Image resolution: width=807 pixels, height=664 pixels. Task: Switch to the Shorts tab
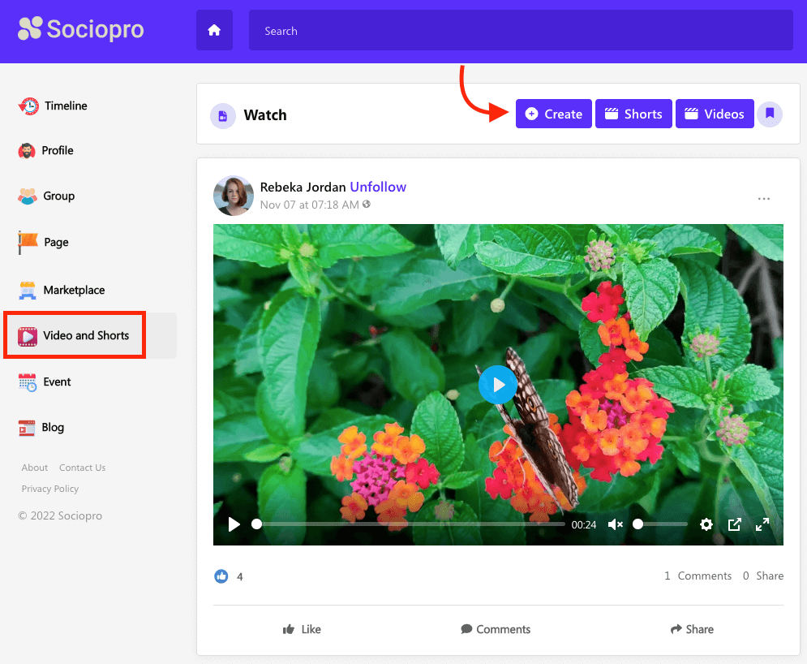(x=633, y=114)
